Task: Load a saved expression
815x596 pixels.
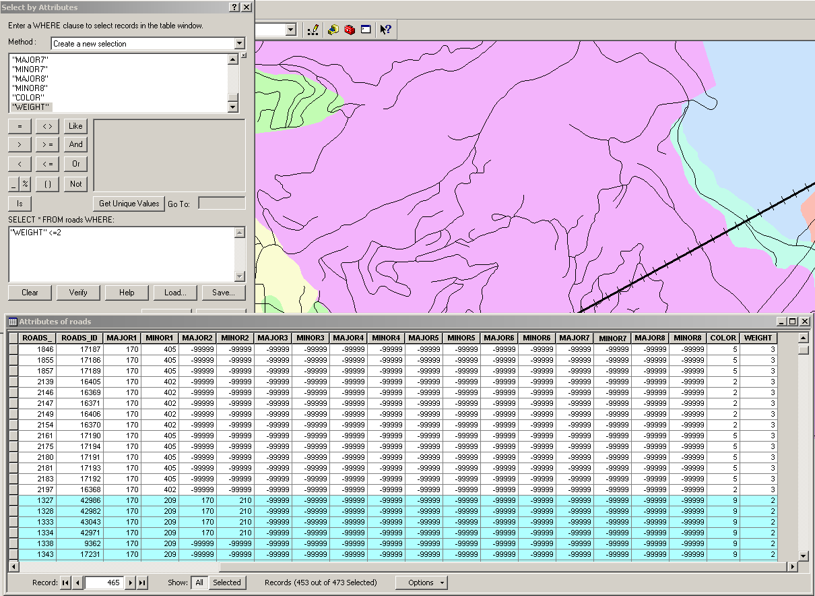Action: [175, 293]
